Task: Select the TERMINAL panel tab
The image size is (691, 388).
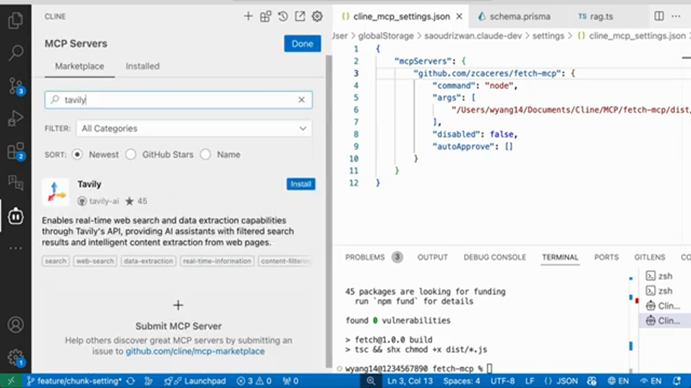Action: tap(560, 258)
